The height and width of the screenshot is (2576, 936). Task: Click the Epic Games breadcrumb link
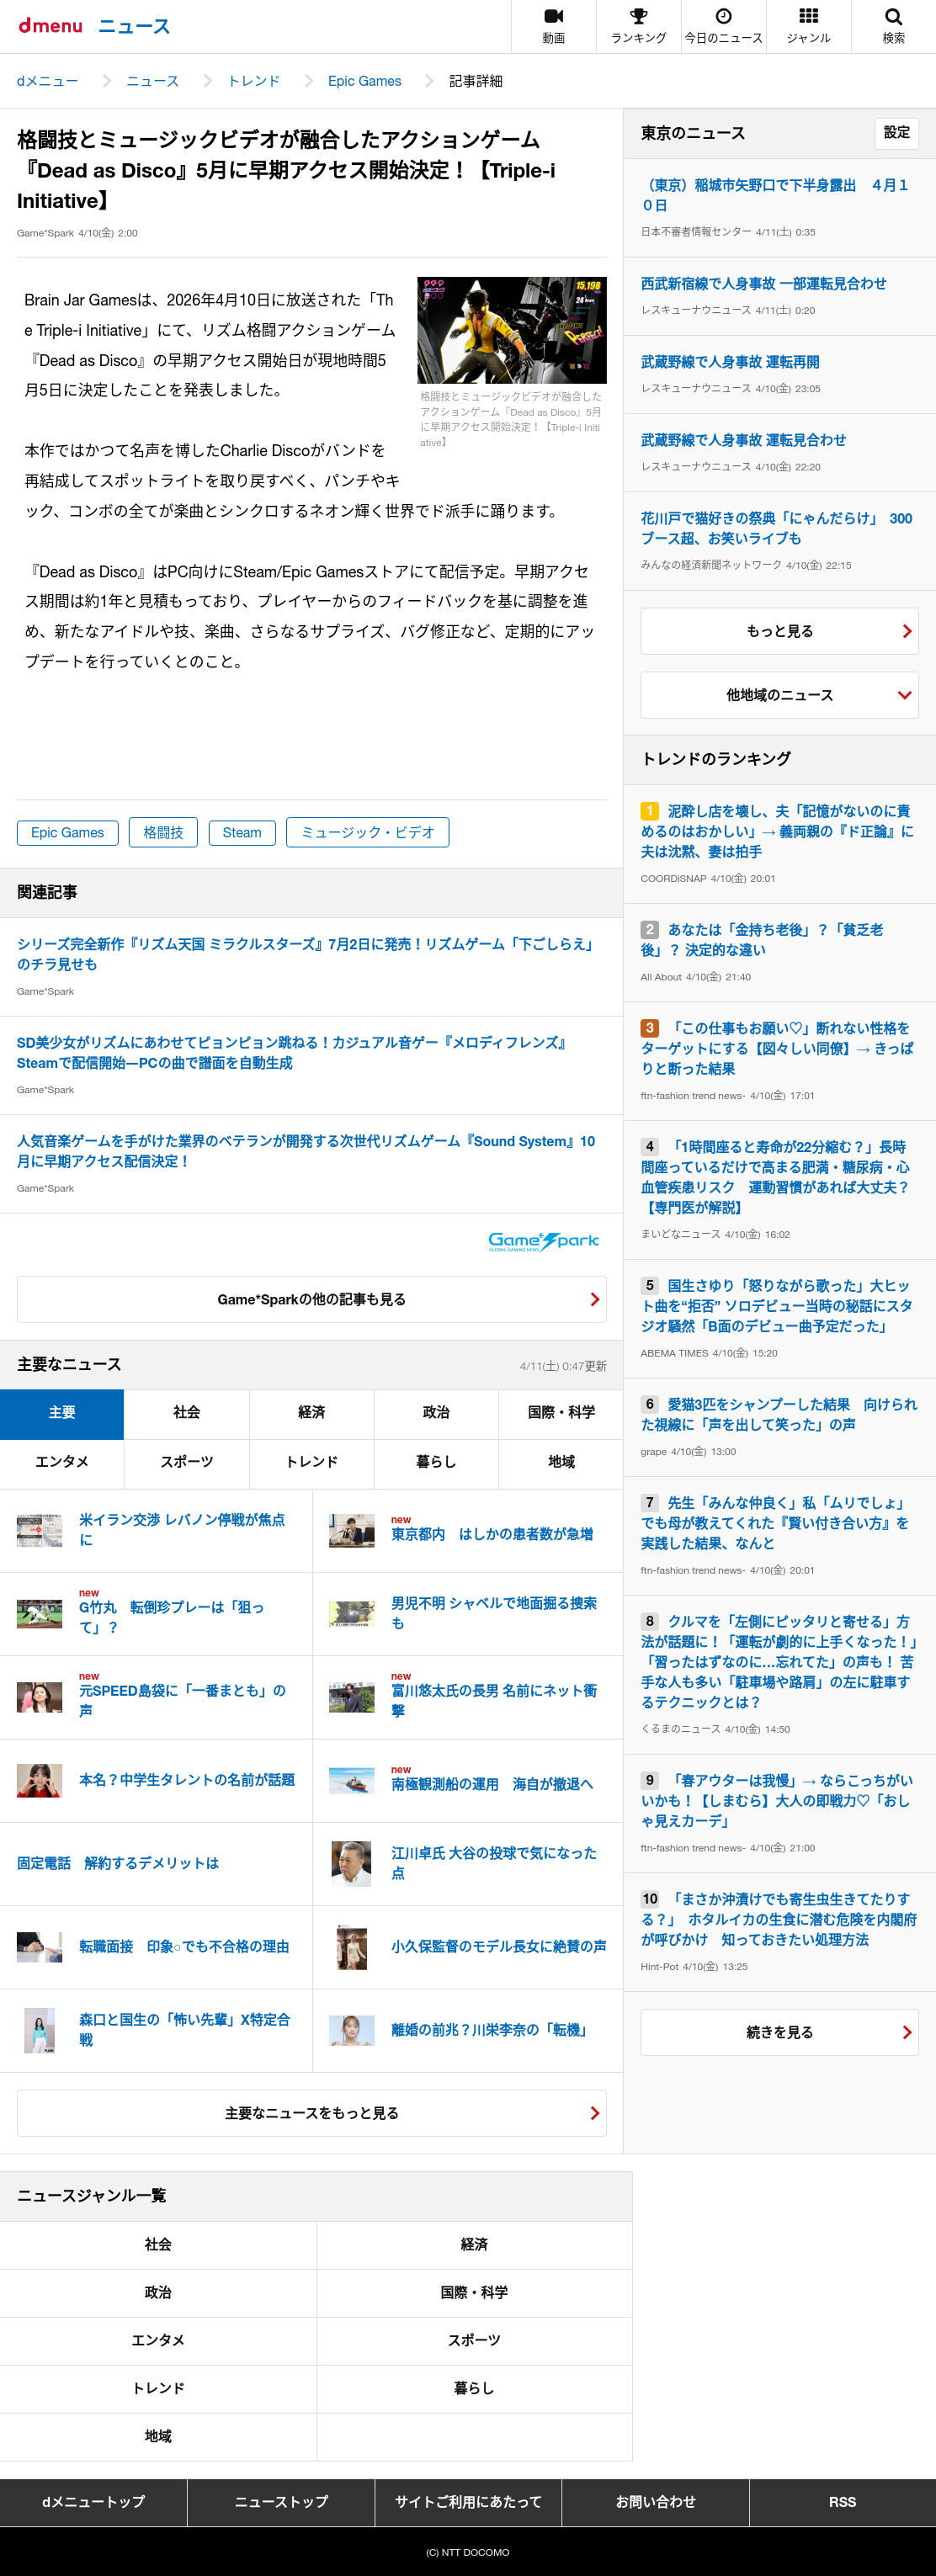[364, 81]
